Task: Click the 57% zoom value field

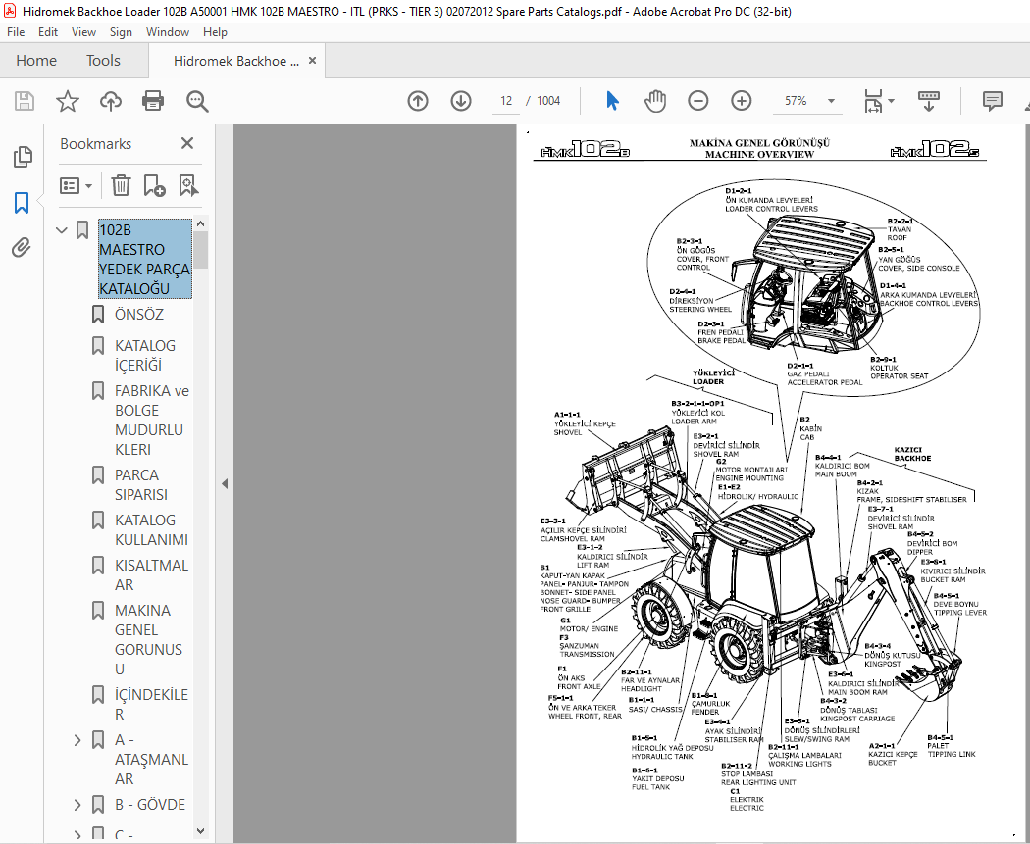Action: [x=796, y=101]
